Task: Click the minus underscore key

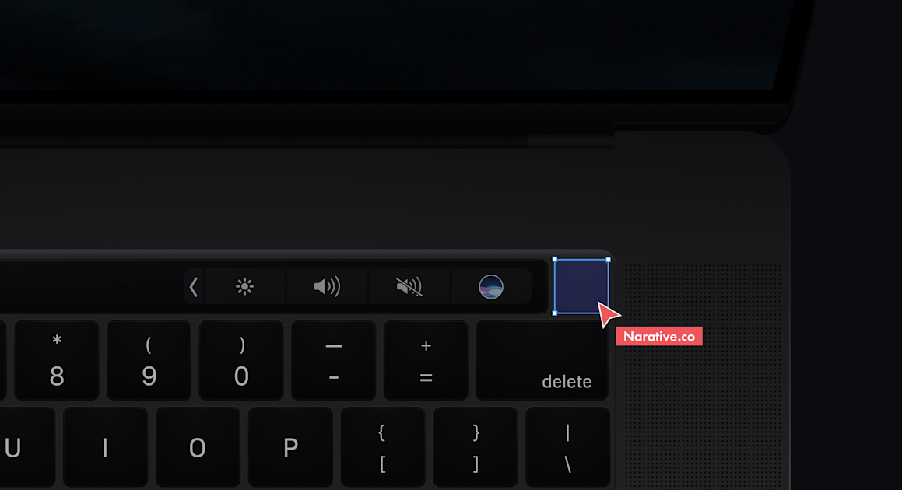Action: (x=334, y=361)
